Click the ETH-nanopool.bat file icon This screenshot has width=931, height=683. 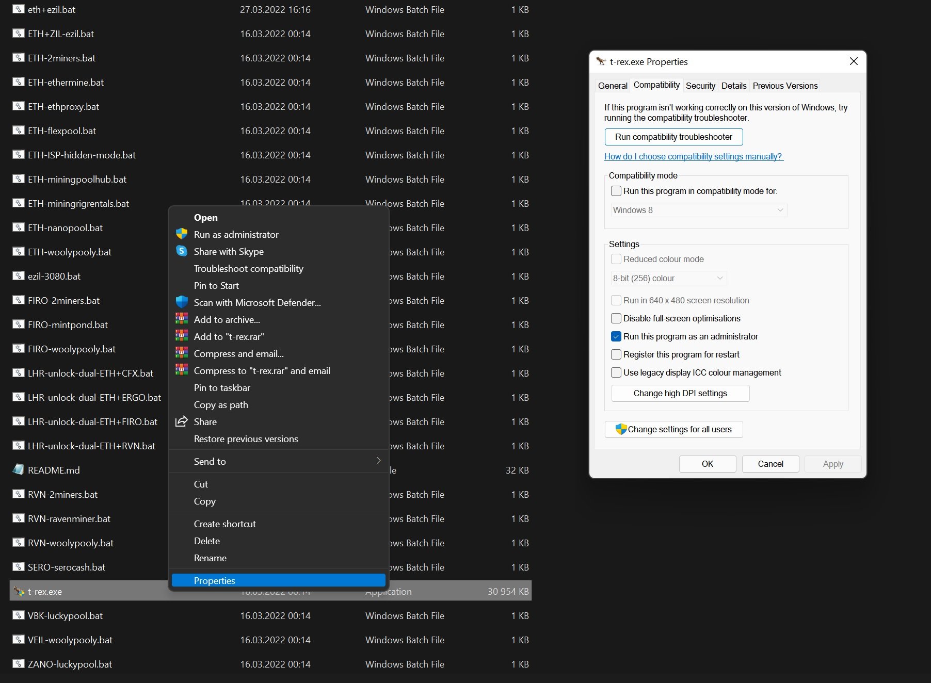pyautogui.click(x=19, y=227)
